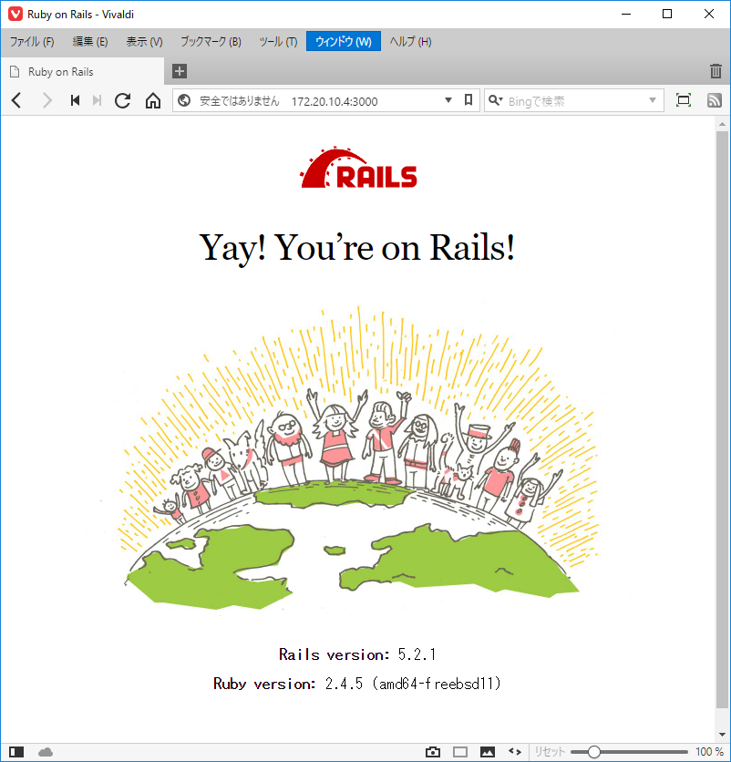This screenshot has width=731, height=762.
Task: Open the RSS feed icon
Action: [x=714, y=100]
